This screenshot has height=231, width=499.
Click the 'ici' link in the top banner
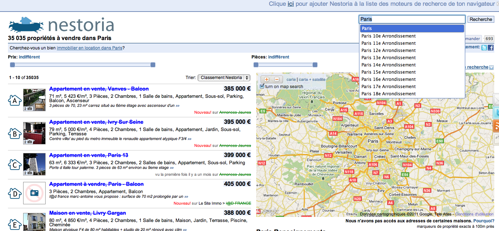291,4
